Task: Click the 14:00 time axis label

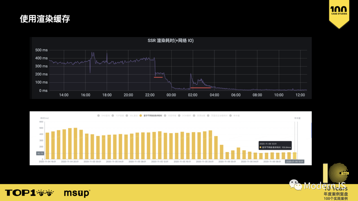Action: click(64, 95)
